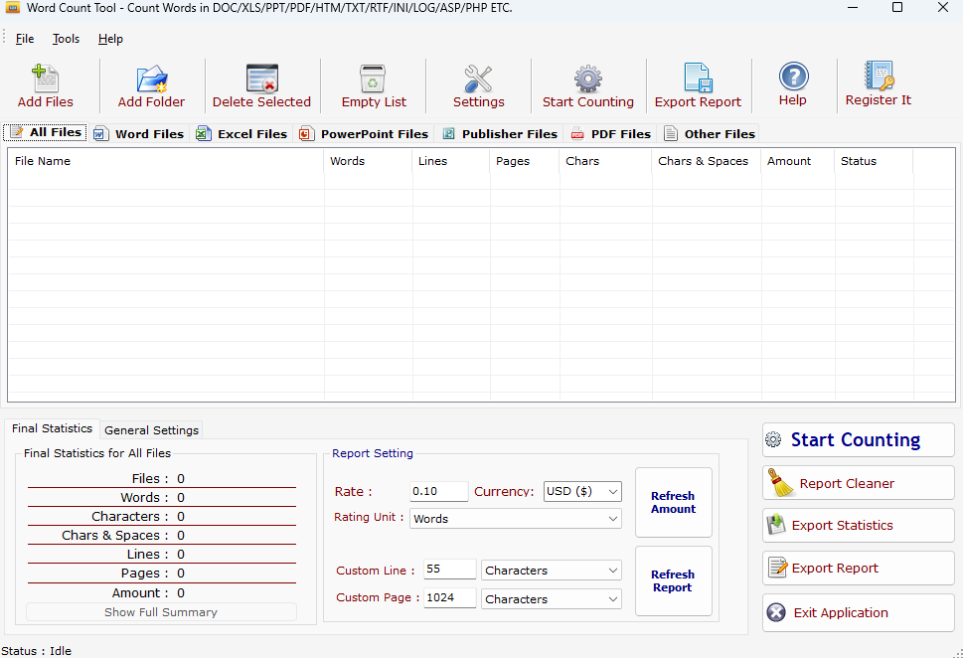This screenshot has height=658, width=963.
Task: Click the Export Report toolbar icon
Action: coord(698,78)
